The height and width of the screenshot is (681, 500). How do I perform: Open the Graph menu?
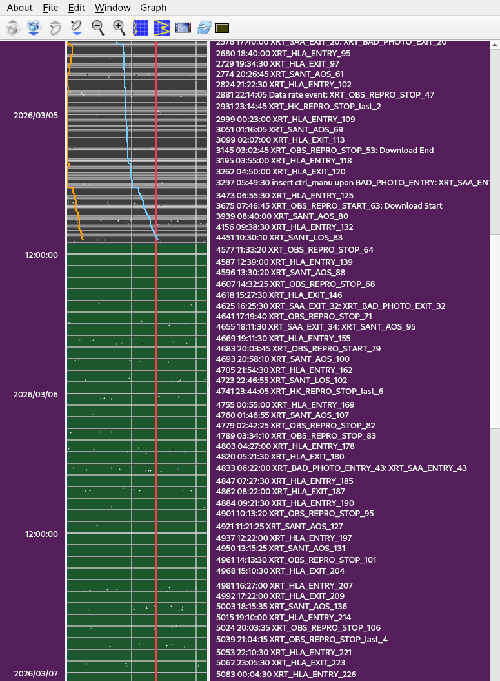pyautogui.click(x=153, y=8)
